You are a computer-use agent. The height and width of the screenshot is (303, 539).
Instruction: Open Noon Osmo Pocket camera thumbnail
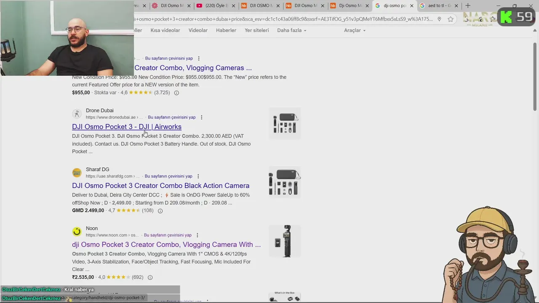[285, 241]
